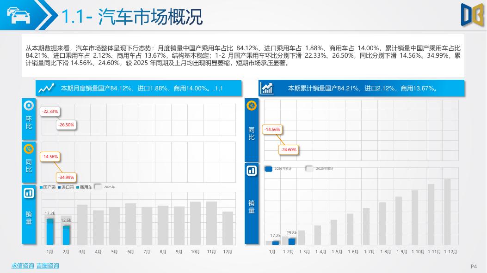
Task: Select the gray 1-12月 bar in cumulative chart
Action: (447, 212)
